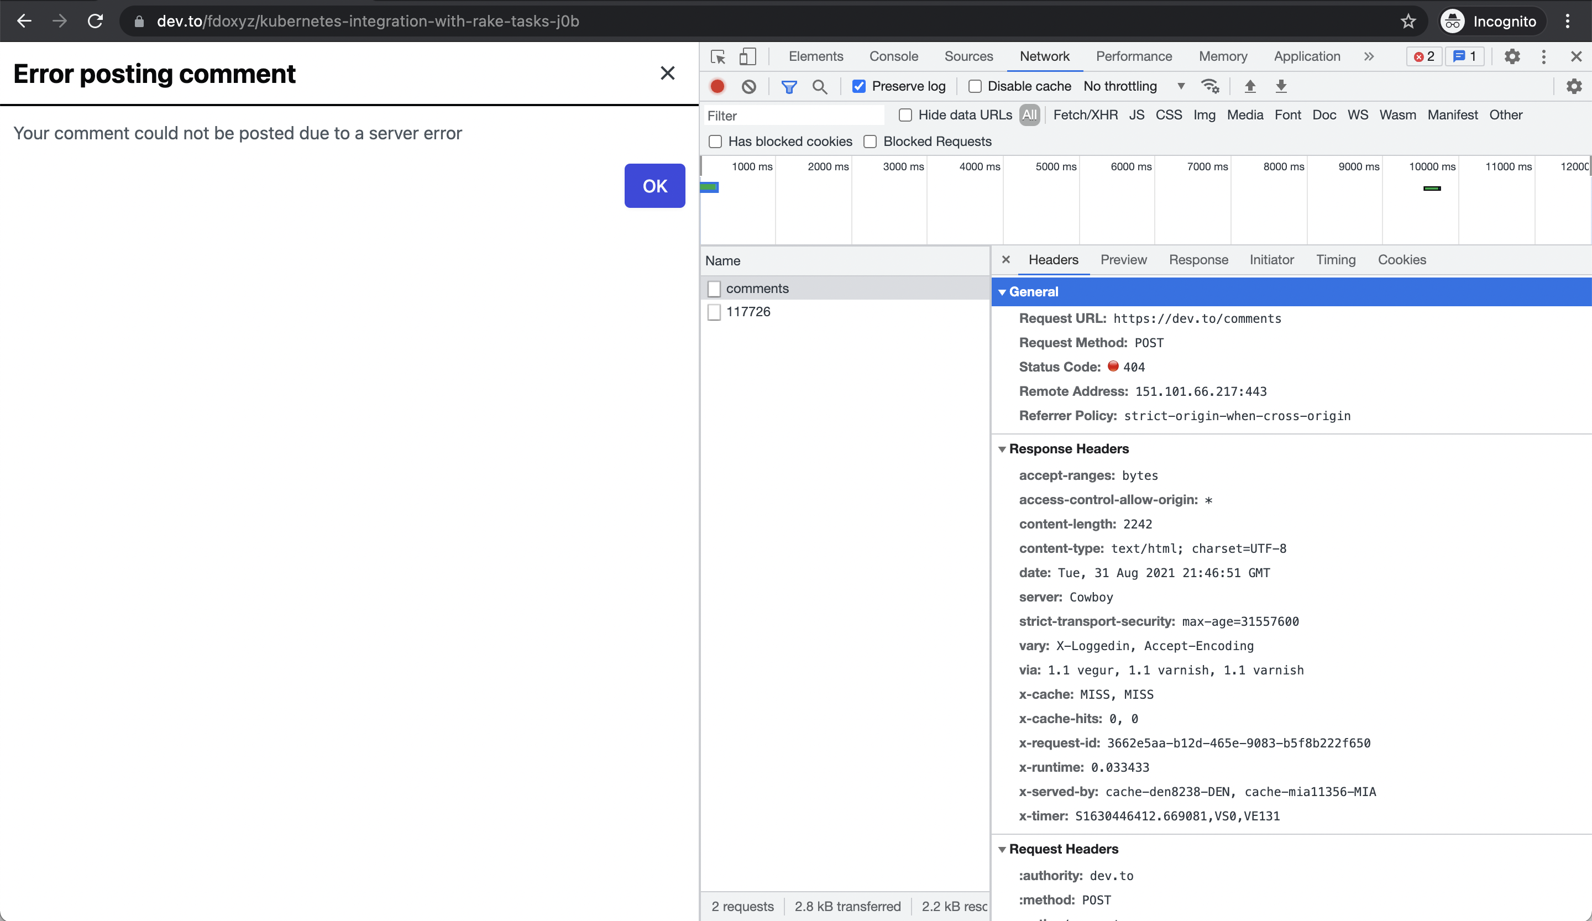Collapse the General section
1592x921 pixels.
[x=1003, y=292]
